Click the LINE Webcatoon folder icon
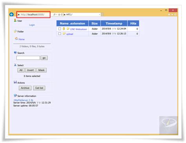This screenshot has width=186, height=143. coord(68,29)
